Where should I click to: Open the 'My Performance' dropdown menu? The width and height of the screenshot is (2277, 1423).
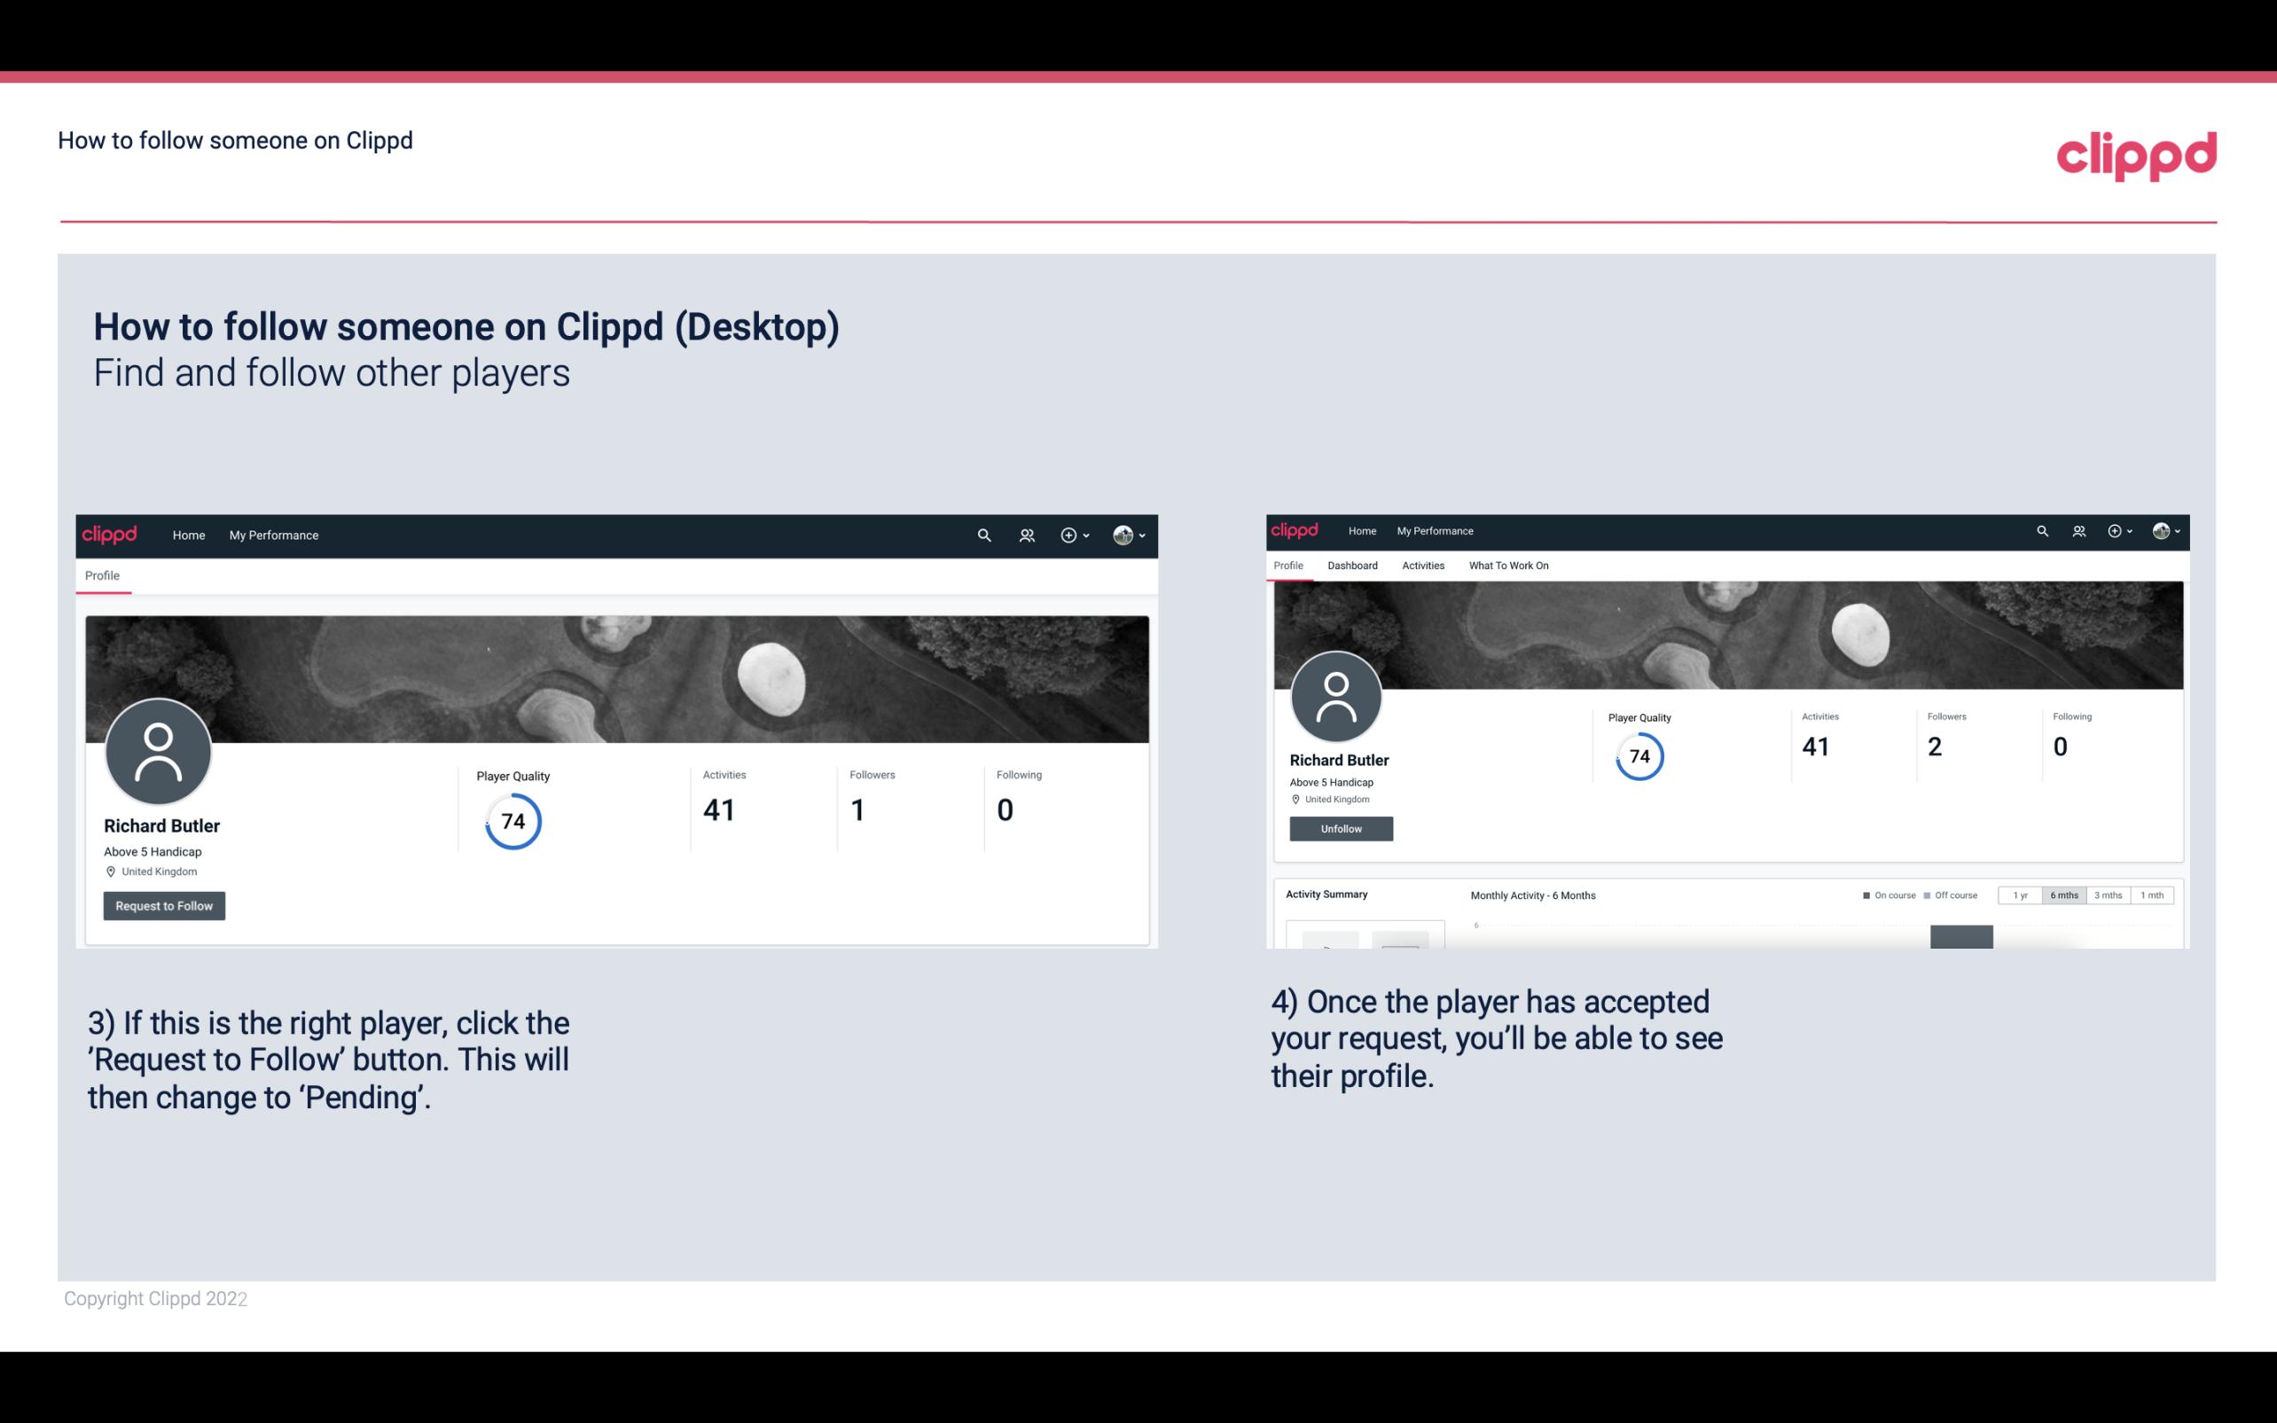(x=272, y=533)
